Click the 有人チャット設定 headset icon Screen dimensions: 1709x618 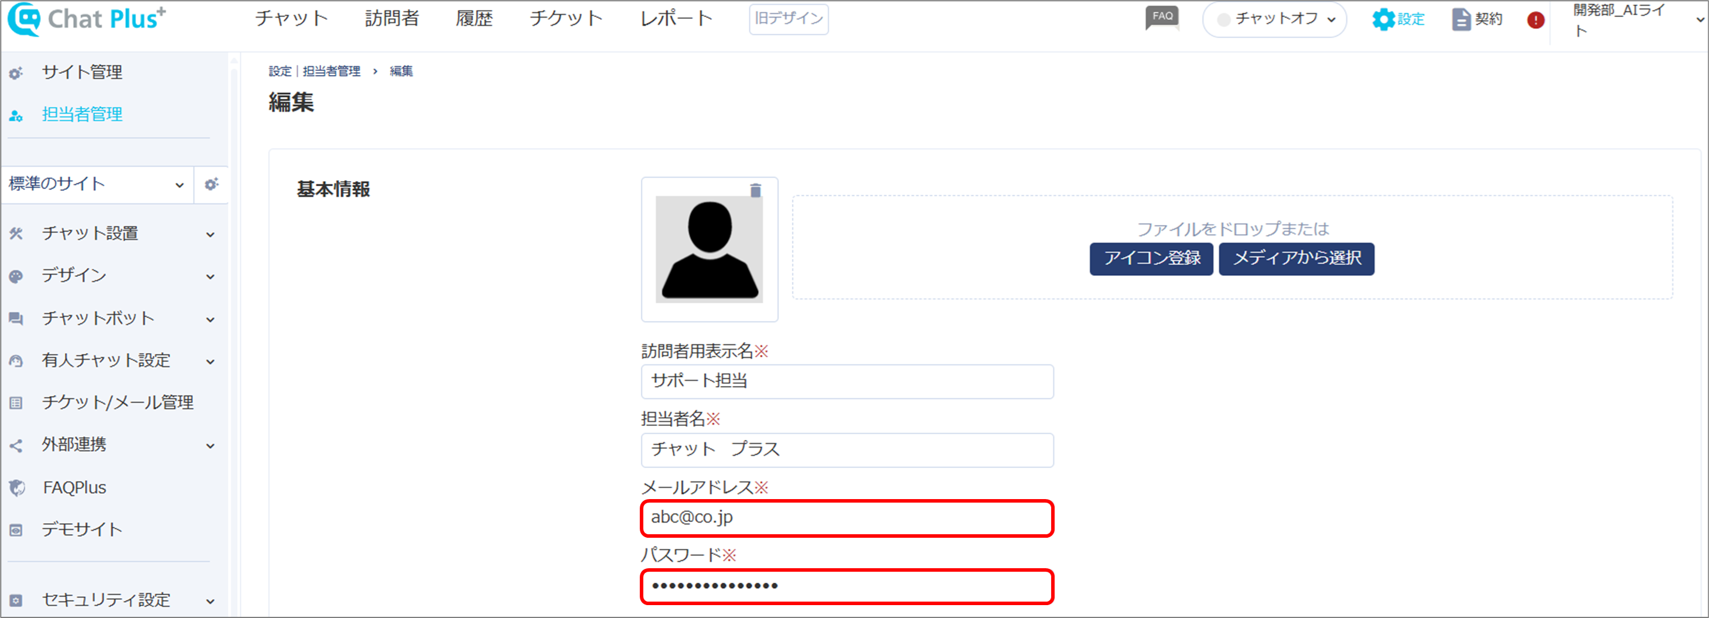coord(16,361)
